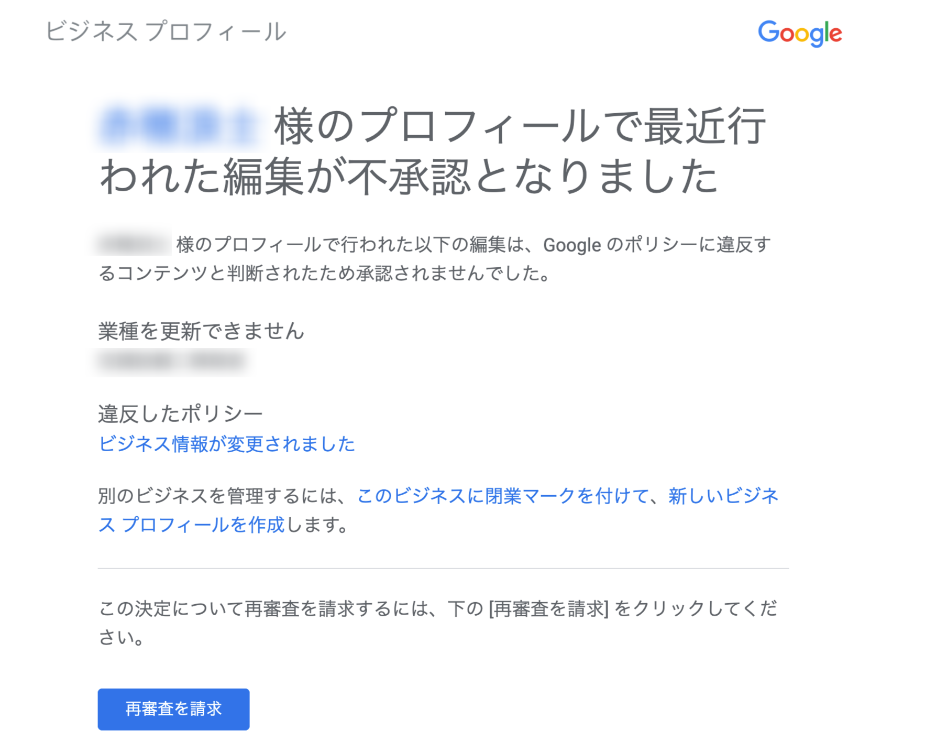Viewport: 925px width, 741px height.
Task: Click the words 様のプロフィールで最近行 in the headline
Action: click(520, 126)
